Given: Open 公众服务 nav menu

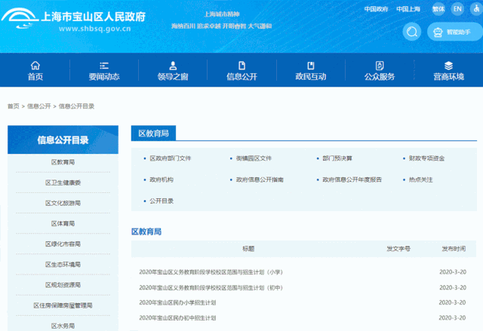Looking at the screenshot, I should (x=380, y=76).
